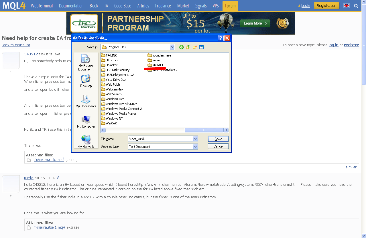
Task: Click the search magnifier icon on MQL4 header
Action: pyautogui.click(x=356, y=6)
